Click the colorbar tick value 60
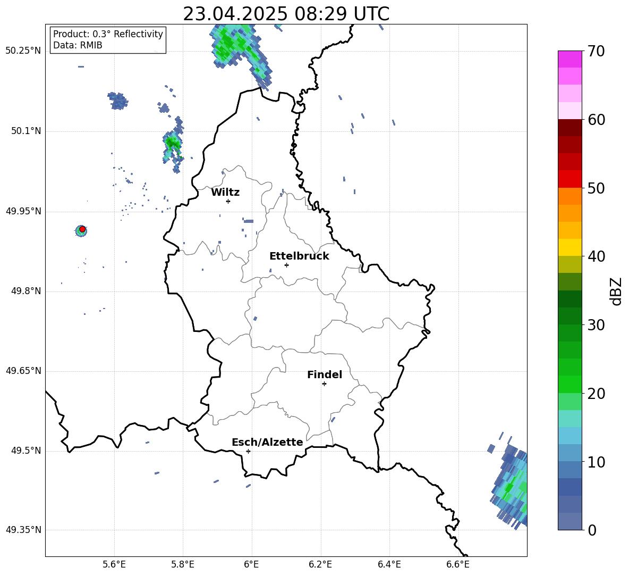Viewport: 629px width, 575px height. 596,120
